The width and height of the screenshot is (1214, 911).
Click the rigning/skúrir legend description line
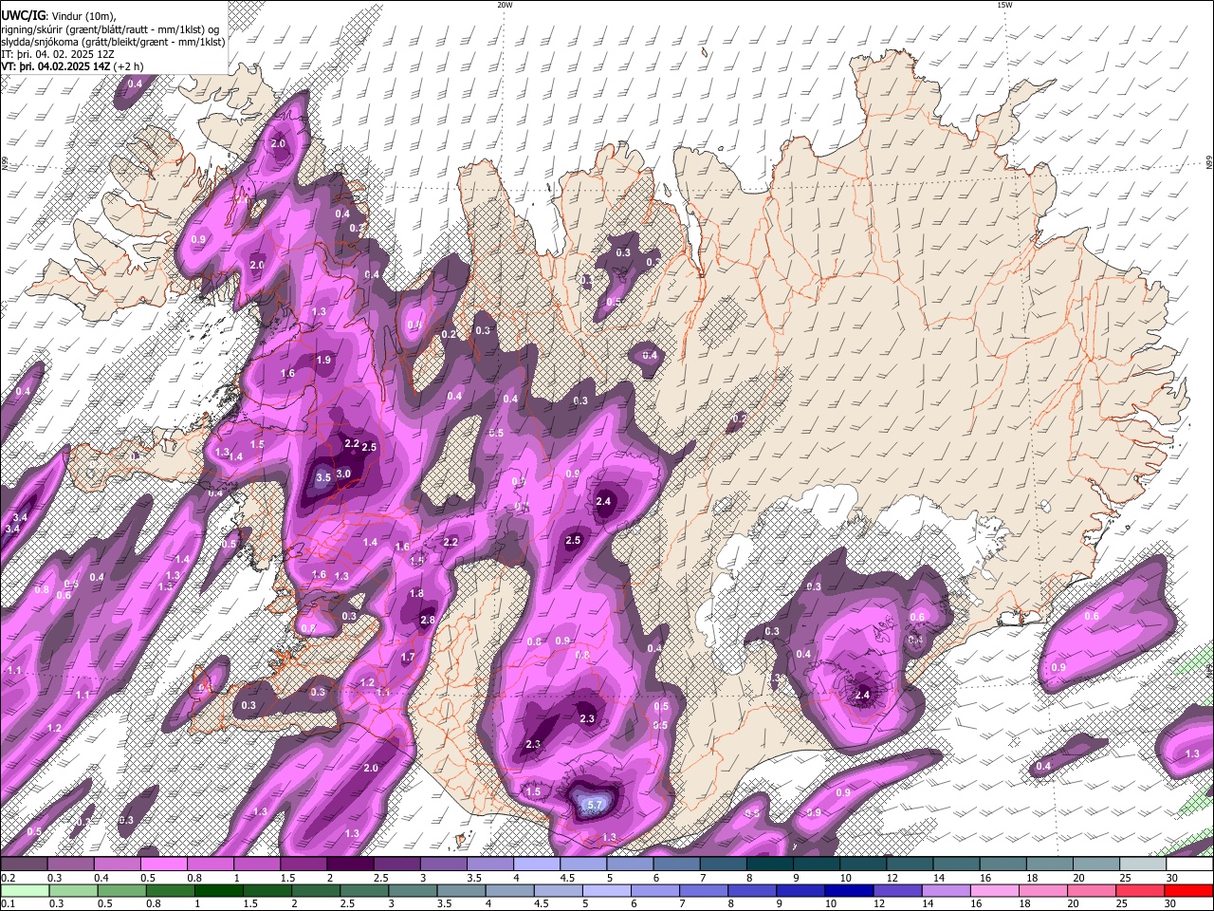(x=110, y=28)
